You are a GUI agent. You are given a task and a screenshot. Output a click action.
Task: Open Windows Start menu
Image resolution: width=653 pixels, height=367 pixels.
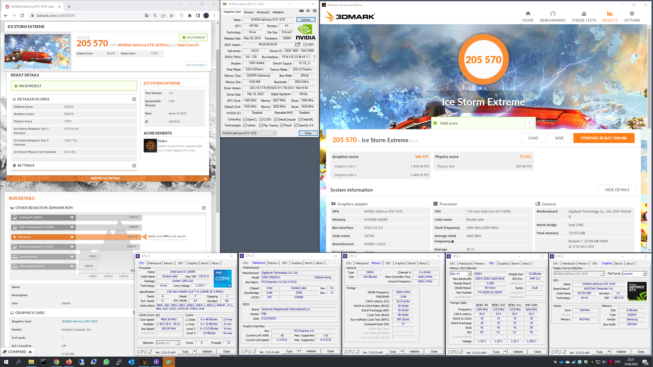[6, 362]
